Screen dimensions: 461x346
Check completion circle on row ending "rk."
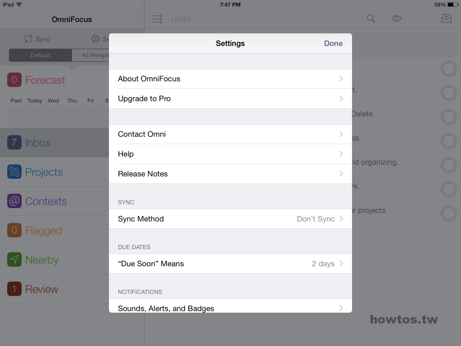(449, 190)
